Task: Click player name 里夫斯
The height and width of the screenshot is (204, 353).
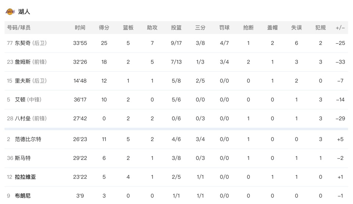Action: 23,80
